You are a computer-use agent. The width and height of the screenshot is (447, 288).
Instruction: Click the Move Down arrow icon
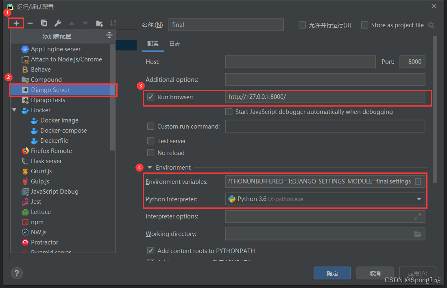[85, 23]
